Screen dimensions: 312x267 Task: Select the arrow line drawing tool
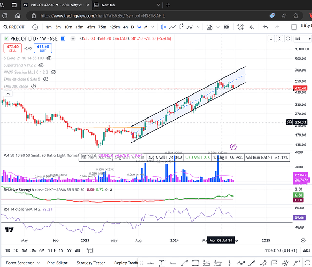[x=252, y=263]
